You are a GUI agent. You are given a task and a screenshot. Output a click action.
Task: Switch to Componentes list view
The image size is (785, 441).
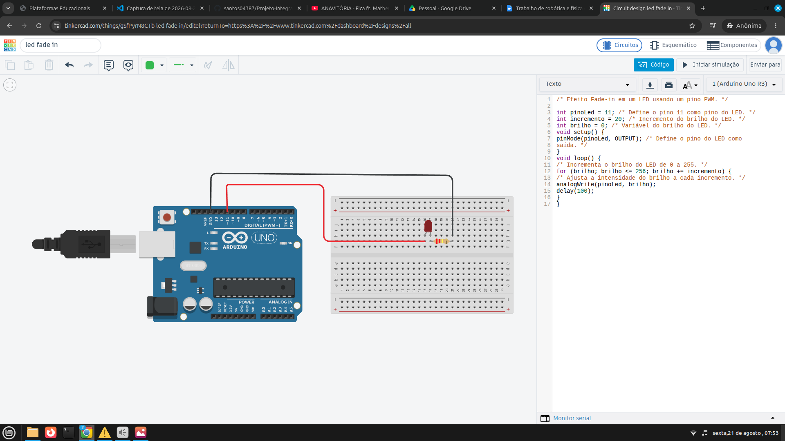732,45
